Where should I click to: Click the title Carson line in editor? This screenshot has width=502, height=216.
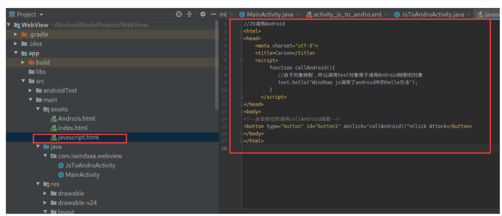click(x=285, y=53)
